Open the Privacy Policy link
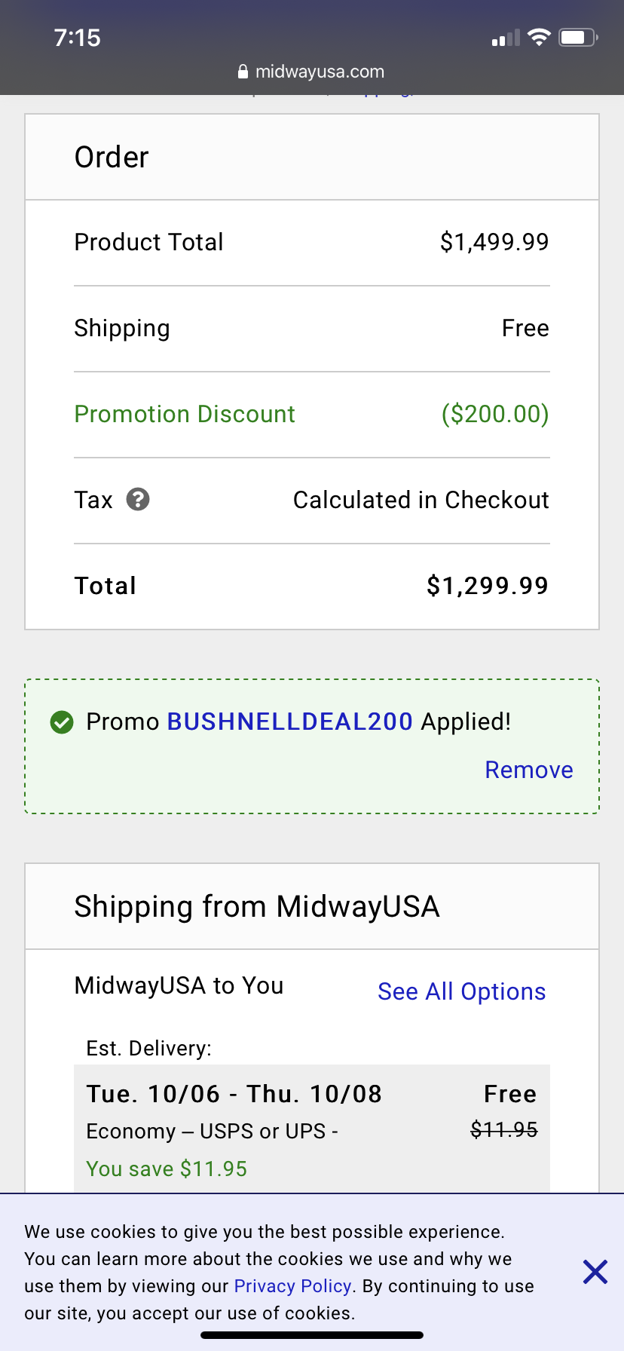The width and height of the screenshot is (624, 1351). [x=292, y=1285]
